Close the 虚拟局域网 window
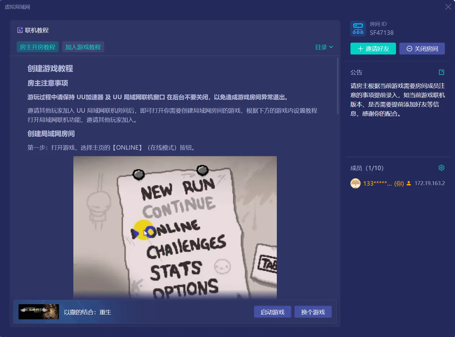455x337 pixels. 448,7
